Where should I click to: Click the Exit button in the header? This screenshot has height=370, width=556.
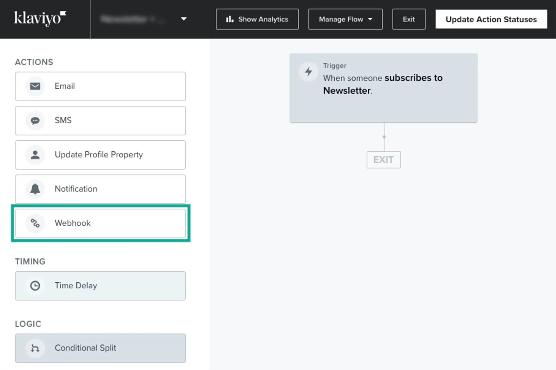tap(408, 19)
